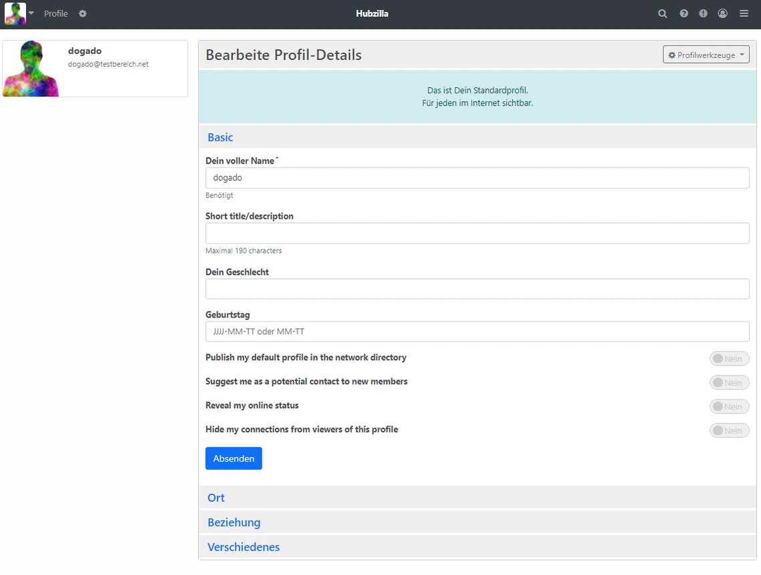
Task: Expand the Ort section
Action: tap(216, 498)
